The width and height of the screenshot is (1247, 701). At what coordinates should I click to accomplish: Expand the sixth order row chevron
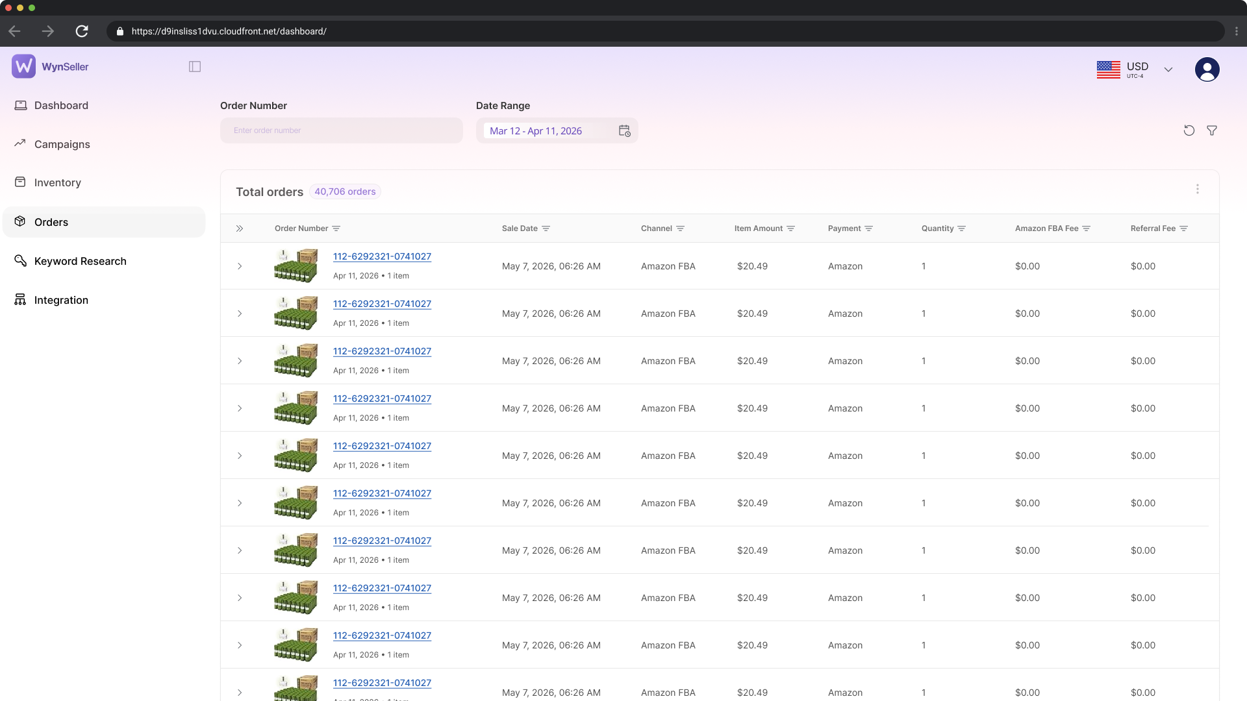(x=240, y=503)
